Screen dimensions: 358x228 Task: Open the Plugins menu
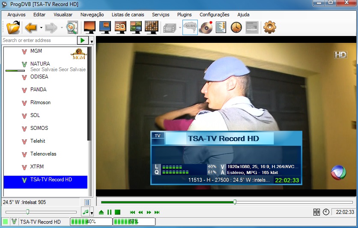click(x=185, y=15)
